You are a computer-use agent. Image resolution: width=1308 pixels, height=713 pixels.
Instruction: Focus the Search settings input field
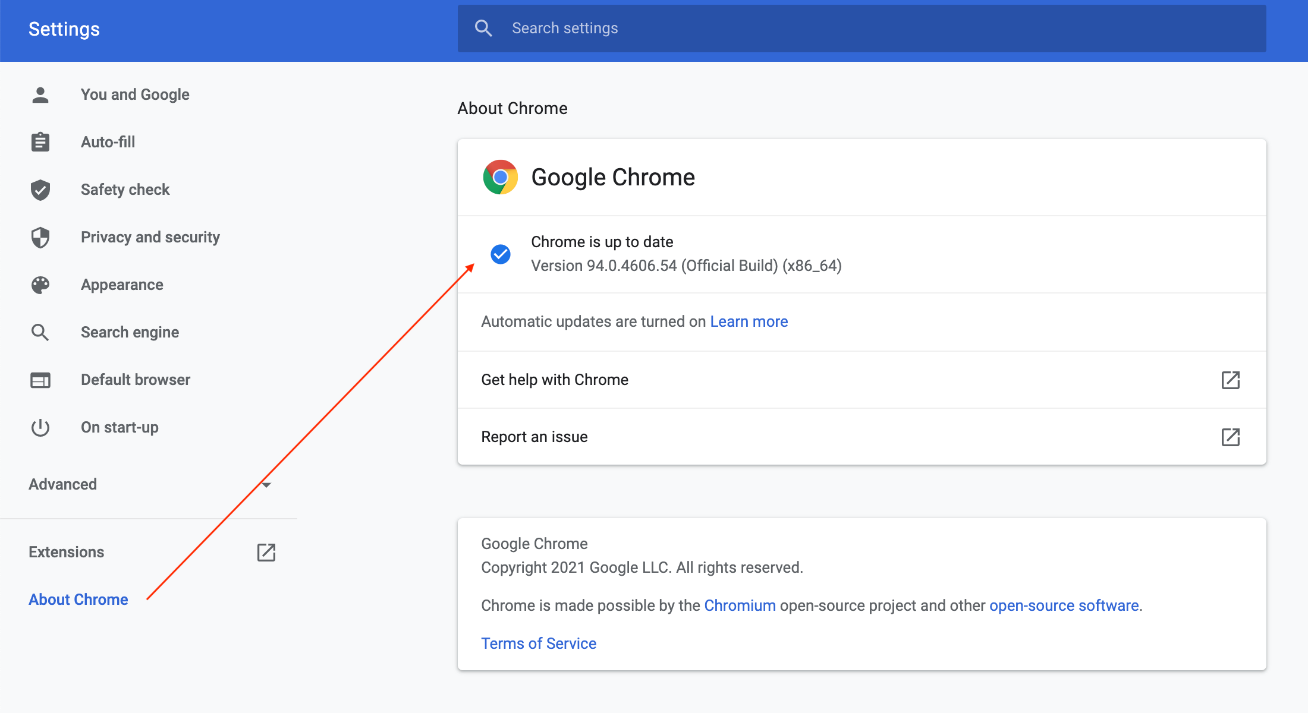862,28
